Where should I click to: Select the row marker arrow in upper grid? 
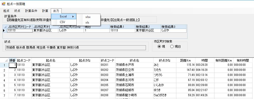pos(5,31)
